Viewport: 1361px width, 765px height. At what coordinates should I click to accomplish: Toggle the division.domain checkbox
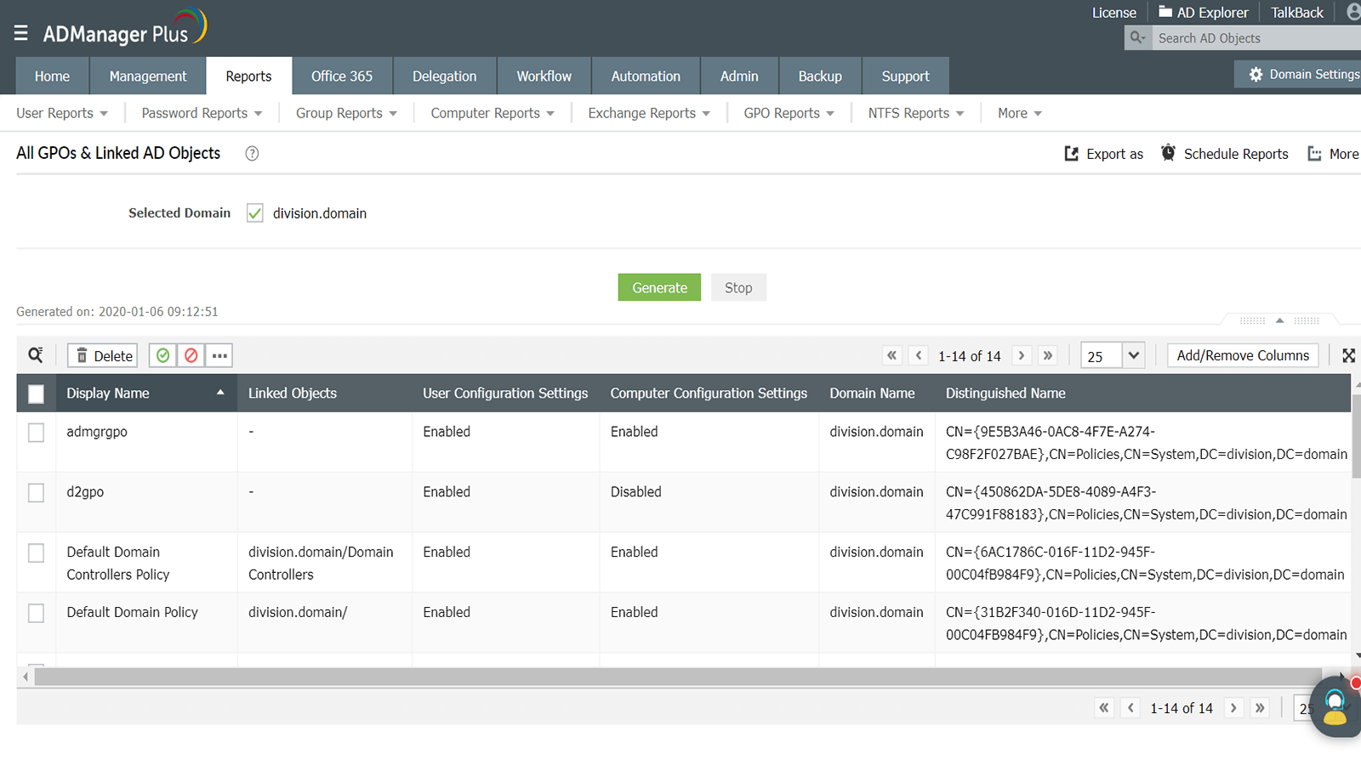click(255, 213)
